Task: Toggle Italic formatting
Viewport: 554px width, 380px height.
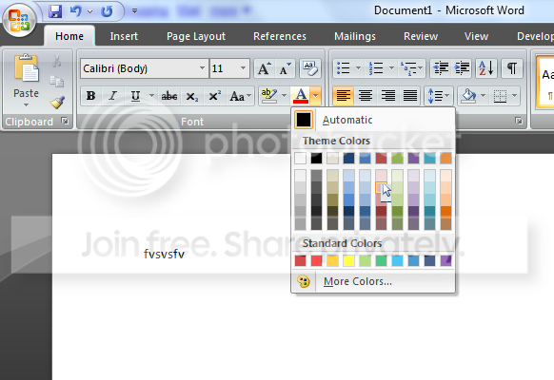Action: (x=112, y=96)
